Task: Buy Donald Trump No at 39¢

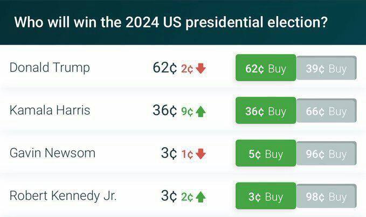Action: [x=327, y=68]
